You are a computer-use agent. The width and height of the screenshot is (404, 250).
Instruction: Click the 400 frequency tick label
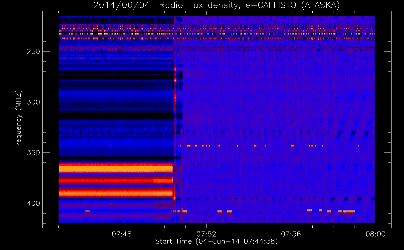(33, 203)
